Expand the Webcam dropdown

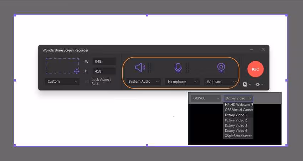pyautogui.click(x=221, y=82)
